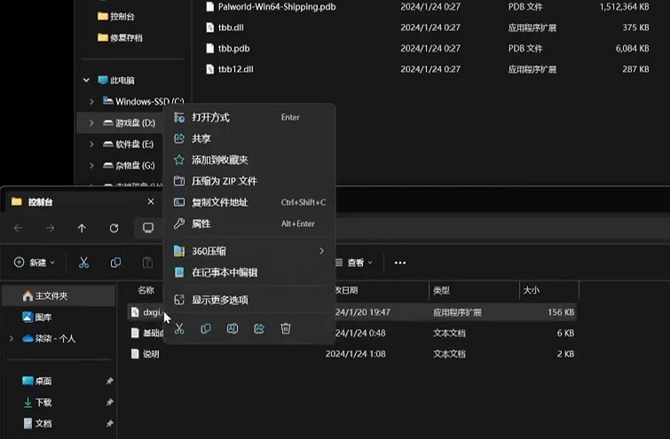Viewport: 670px width, 439px height.
Task: Expand 杂物盘 (G:) drive node
Action: click(x=91, y=165)
